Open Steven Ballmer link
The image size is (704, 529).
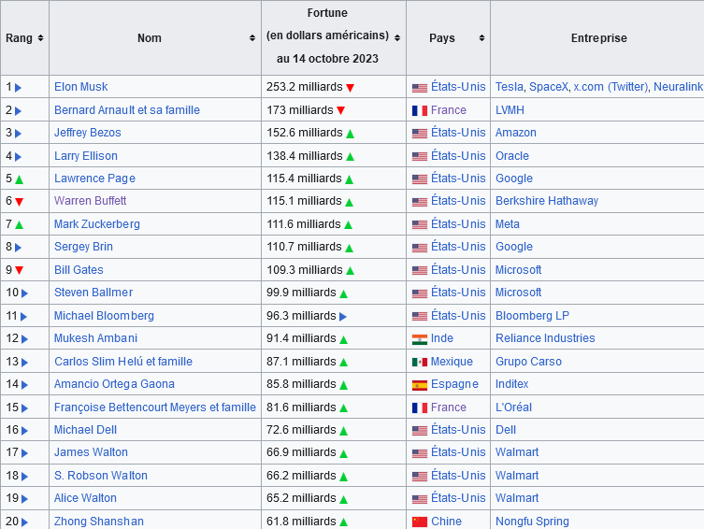[93, 293]
